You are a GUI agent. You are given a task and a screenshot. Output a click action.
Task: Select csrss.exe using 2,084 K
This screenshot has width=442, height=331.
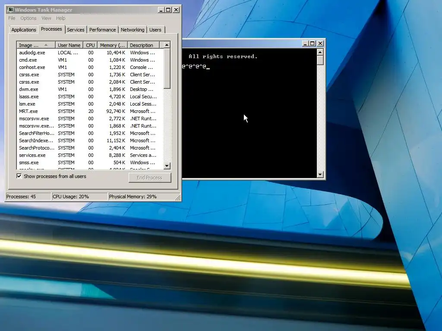90,82
